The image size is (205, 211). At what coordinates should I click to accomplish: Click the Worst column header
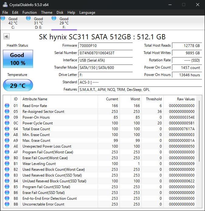click(x=130, y=99)
